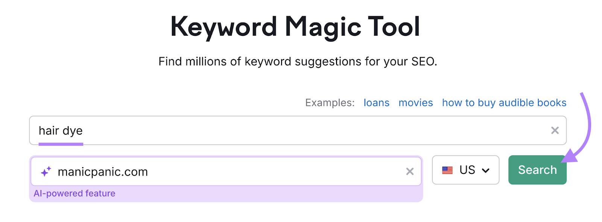Click the "manicpanic.com" input field
602x222 pixels.
pos(188,172)
